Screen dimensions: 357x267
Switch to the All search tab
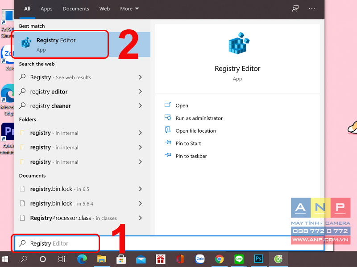27,9
